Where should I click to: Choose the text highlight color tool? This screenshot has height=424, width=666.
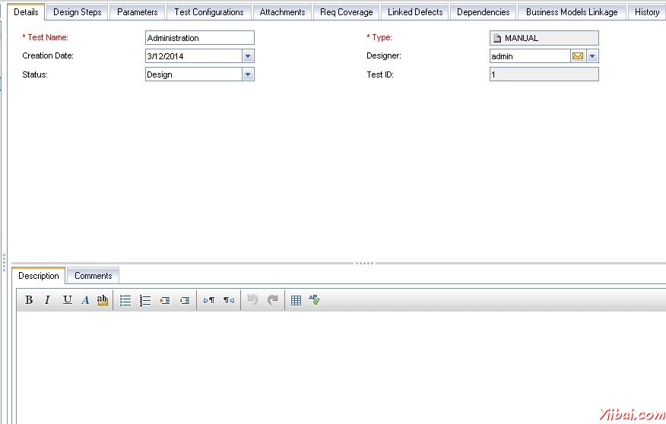[103, 300]
